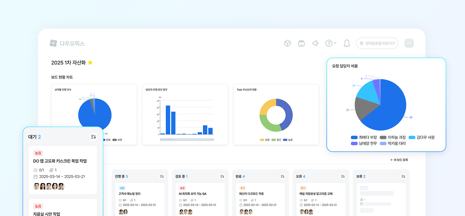Click the cube-shaped module icon in the top bar
The height and width of the screenshot is (216, 465).
pos(287,43)
